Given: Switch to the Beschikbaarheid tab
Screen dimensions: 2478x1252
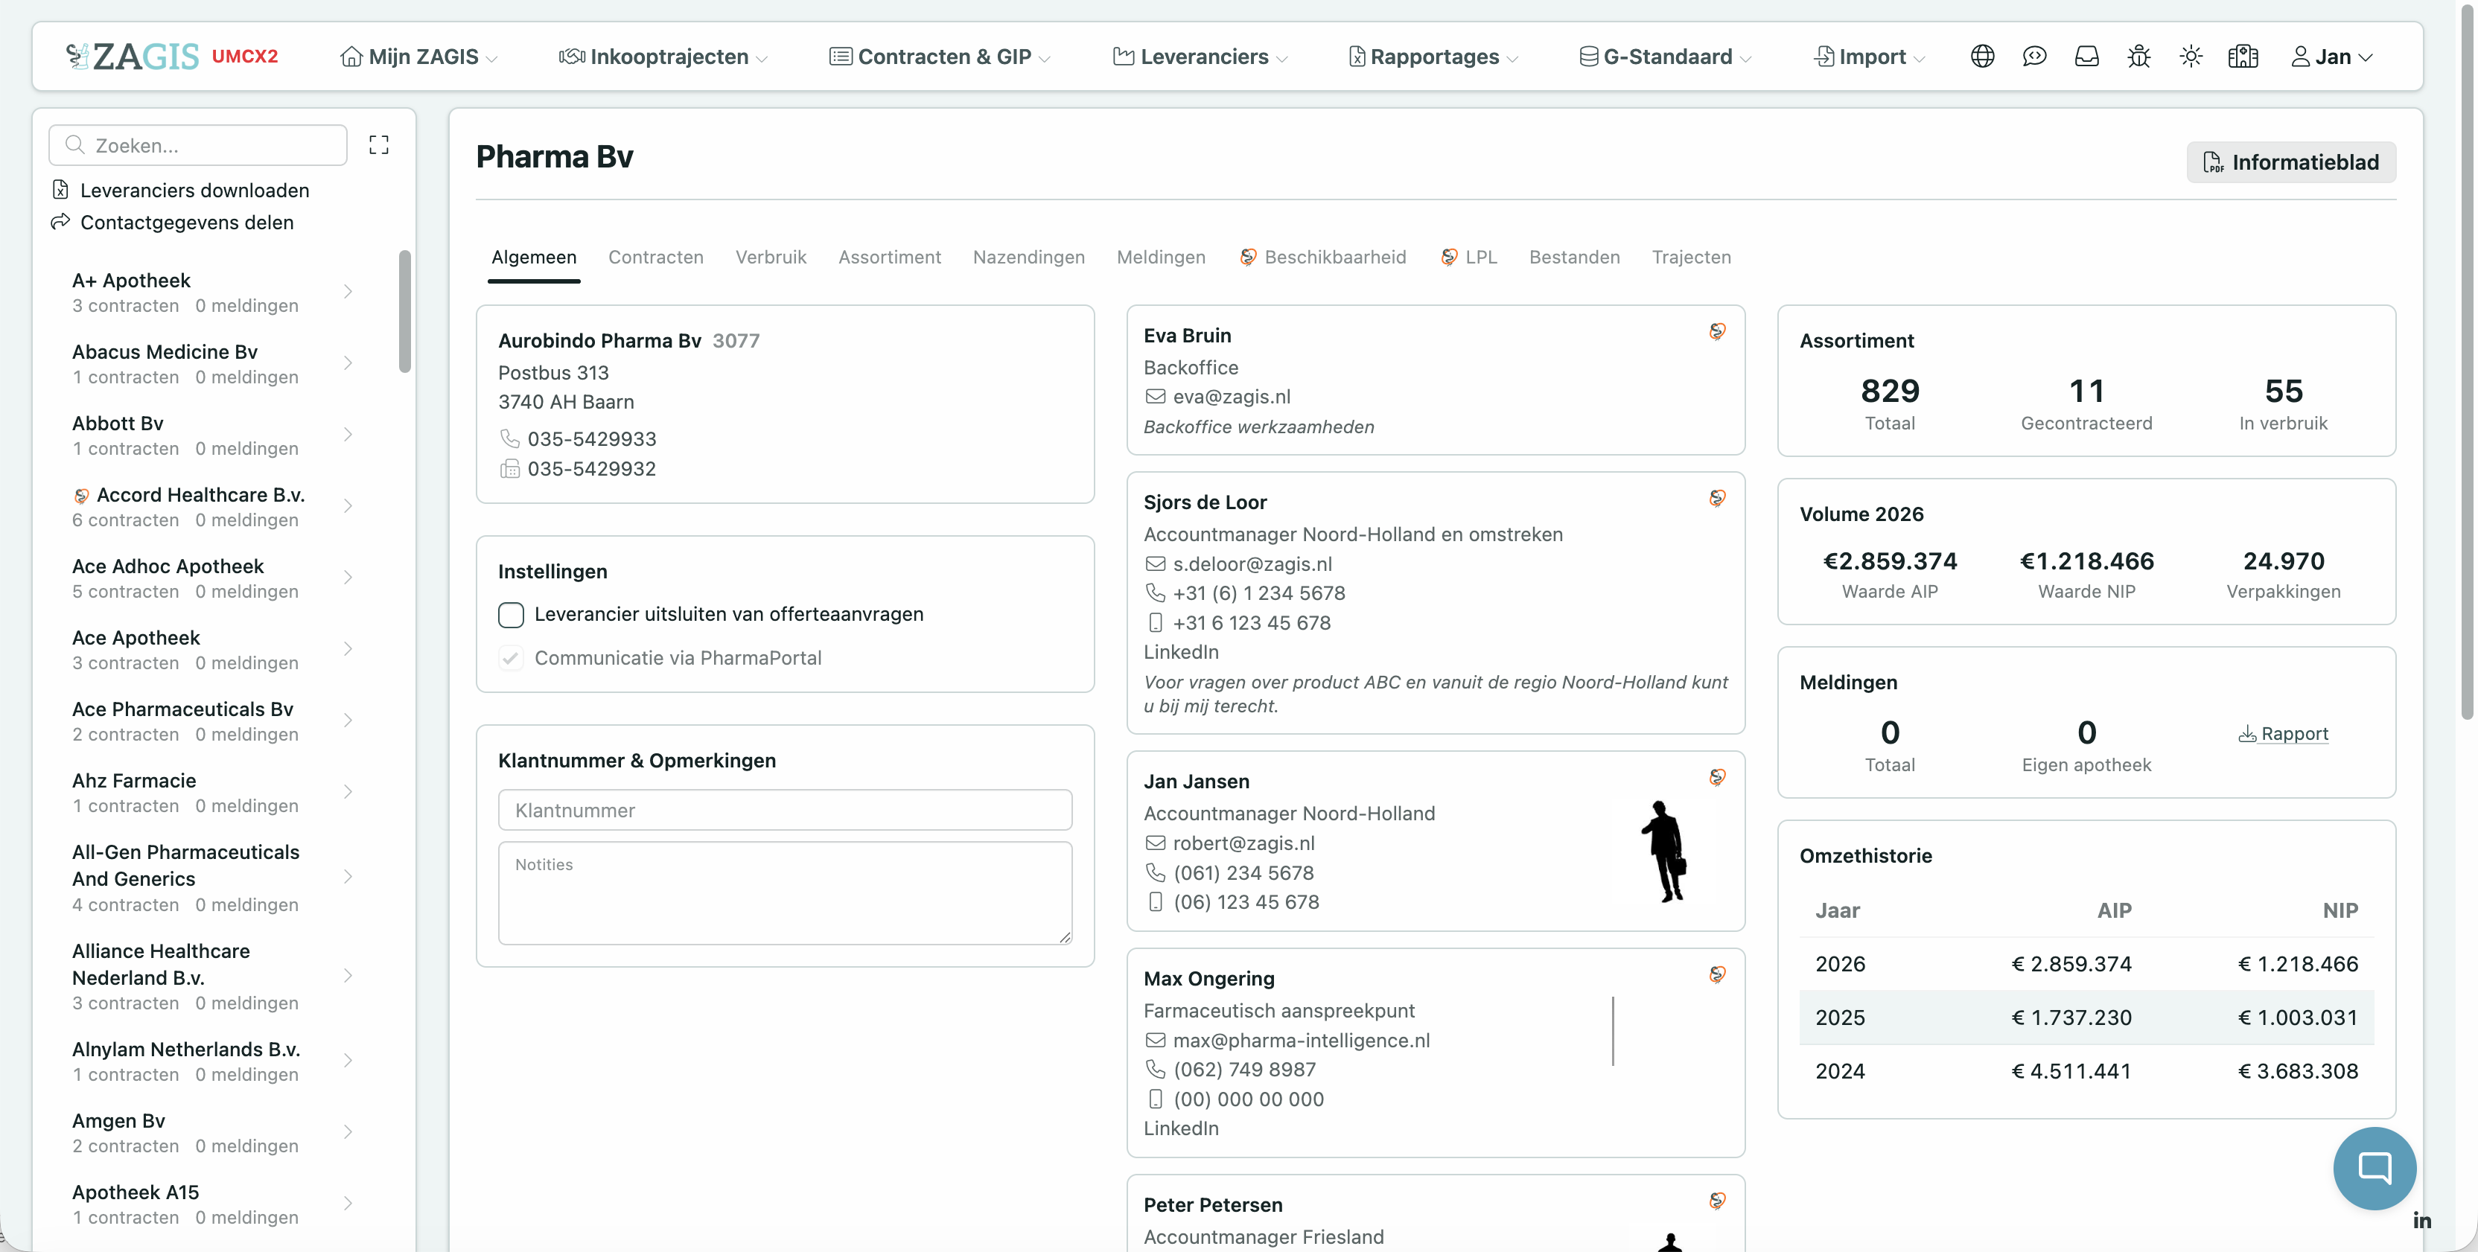Looking at the screenshot, I should coord(1322,258).
